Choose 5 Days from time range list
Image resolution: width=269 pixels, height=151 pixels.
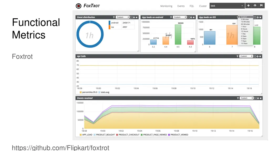click(x=246, y=39)
